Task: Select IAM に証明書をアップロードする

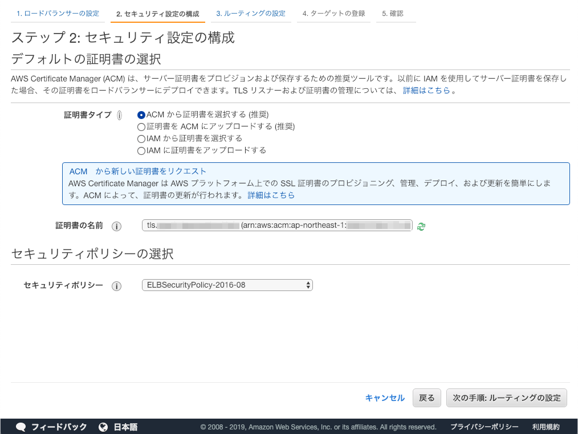Action: (141, 150)
